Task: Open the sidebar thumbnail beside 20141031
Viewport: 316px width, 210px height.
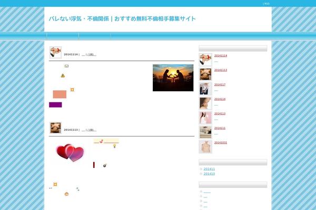Action: [205, 146]
